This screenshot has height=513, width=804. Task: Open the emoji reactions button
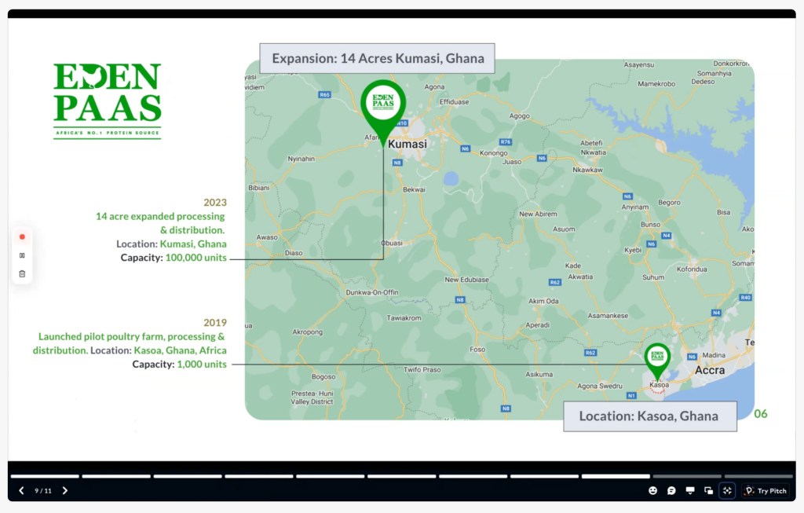[x=652, y=491]
